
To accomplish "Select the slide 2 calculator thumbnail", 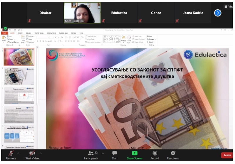I will coord(19,76).
